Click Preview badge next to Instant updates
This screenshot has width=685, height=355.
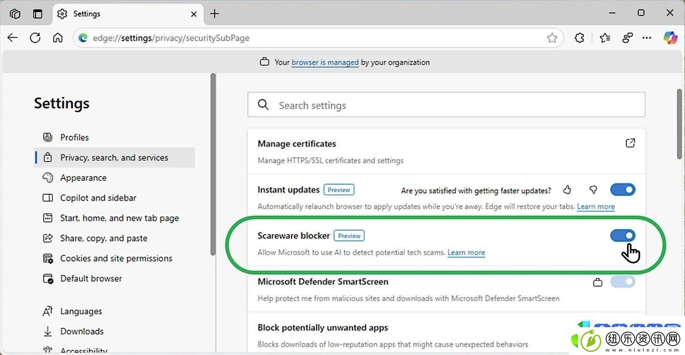pyautogui.click(x=339, y=190)
